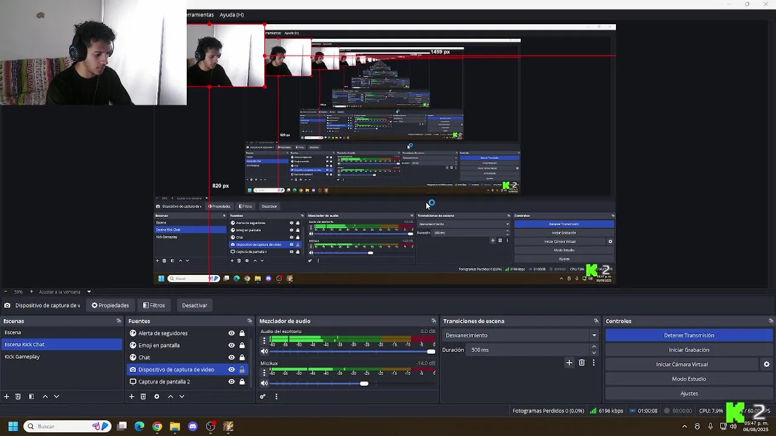
Task: Click Desactivar source button
Action: 195,305
